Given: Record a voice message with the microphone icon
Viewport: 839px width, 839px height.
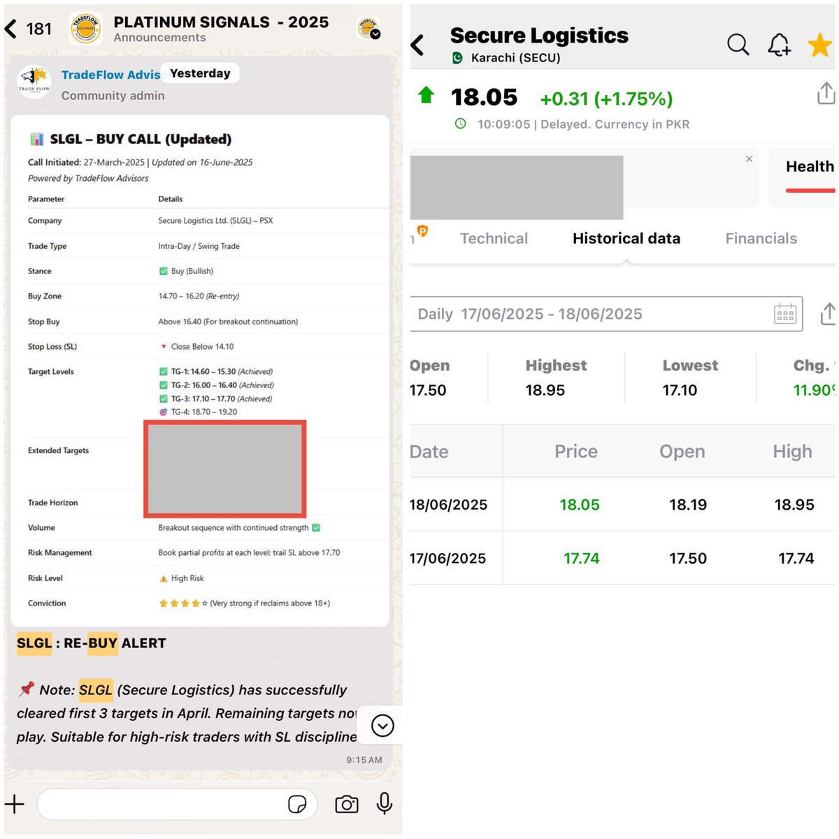Looking at the screenshot, I should [x=384, y=804].
